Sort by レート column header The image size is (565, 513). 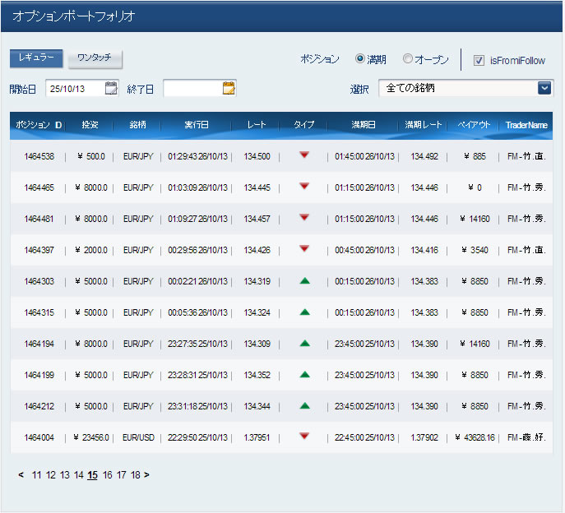point(257,125)
